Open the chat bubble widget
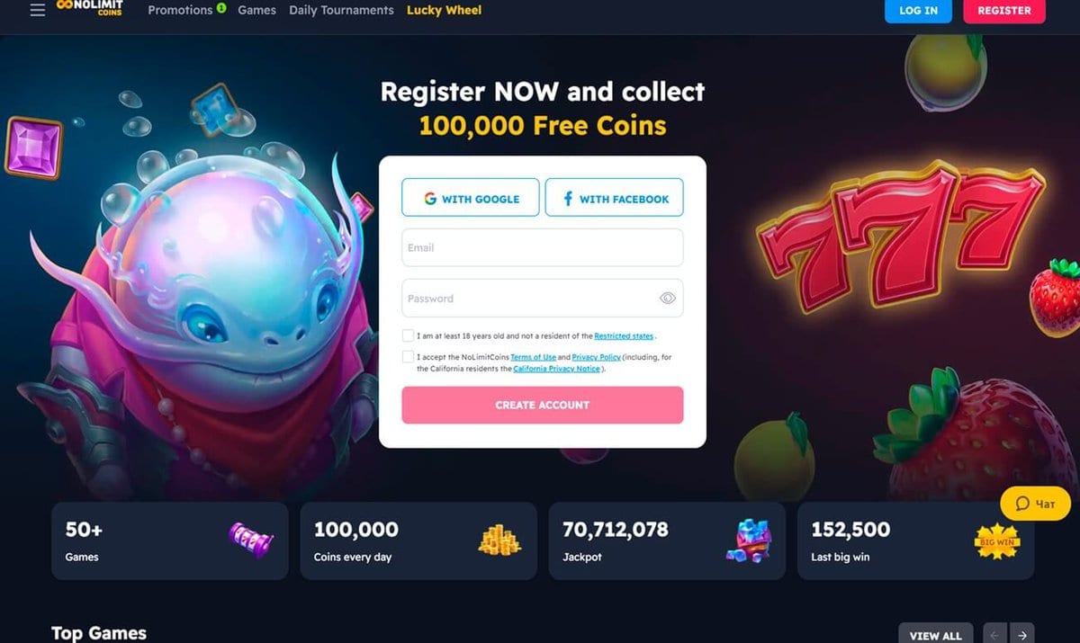 tap(1035, 504)
